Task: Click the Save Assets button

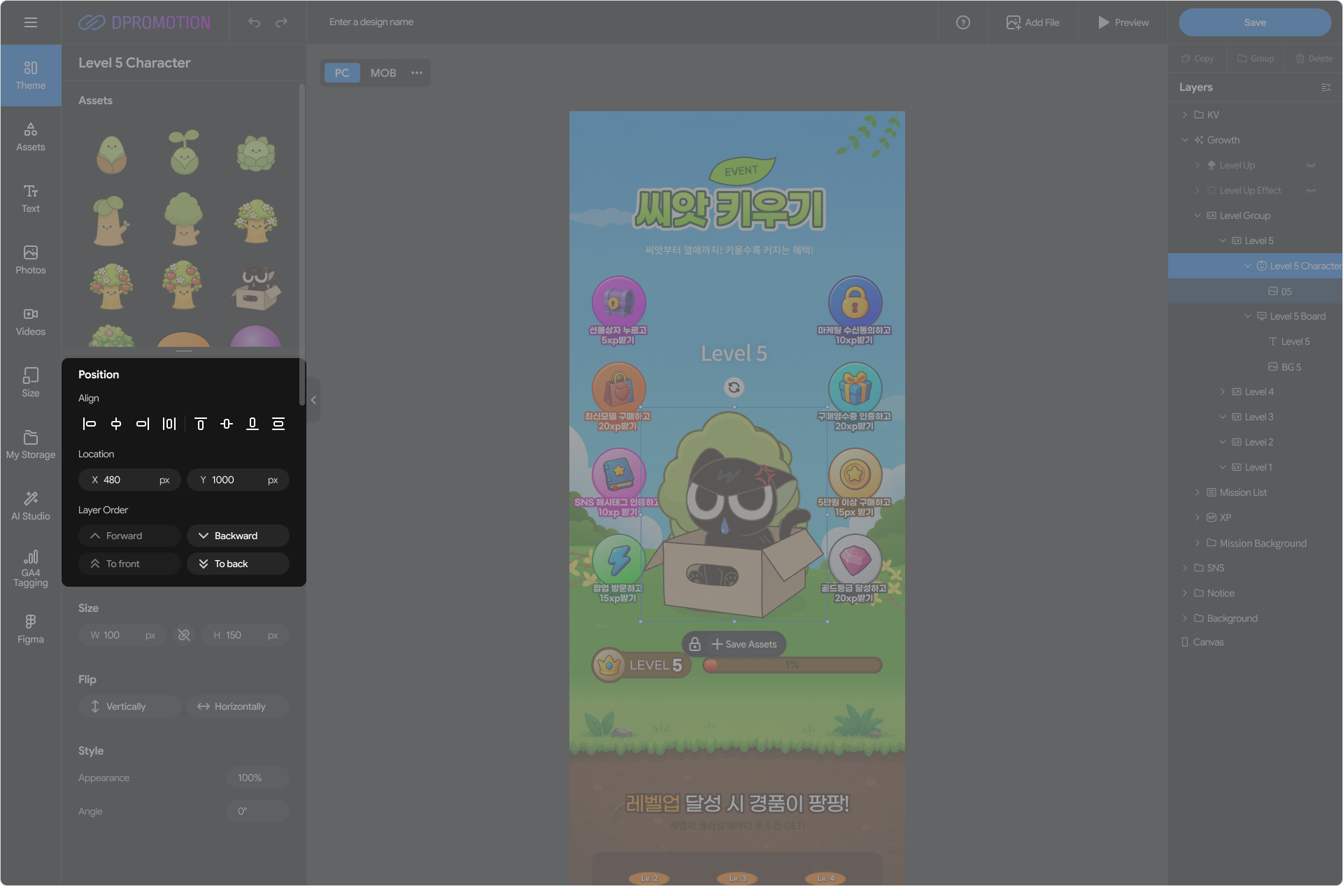Action: pyautogui.click(x=744, y=644)
